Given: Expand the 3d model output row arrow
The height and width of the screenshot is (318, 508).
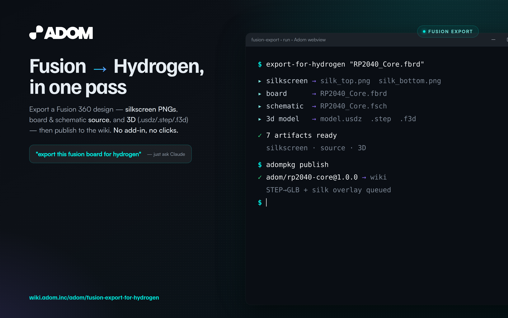Looking at the screenshot, I should (x=260, y=119).
